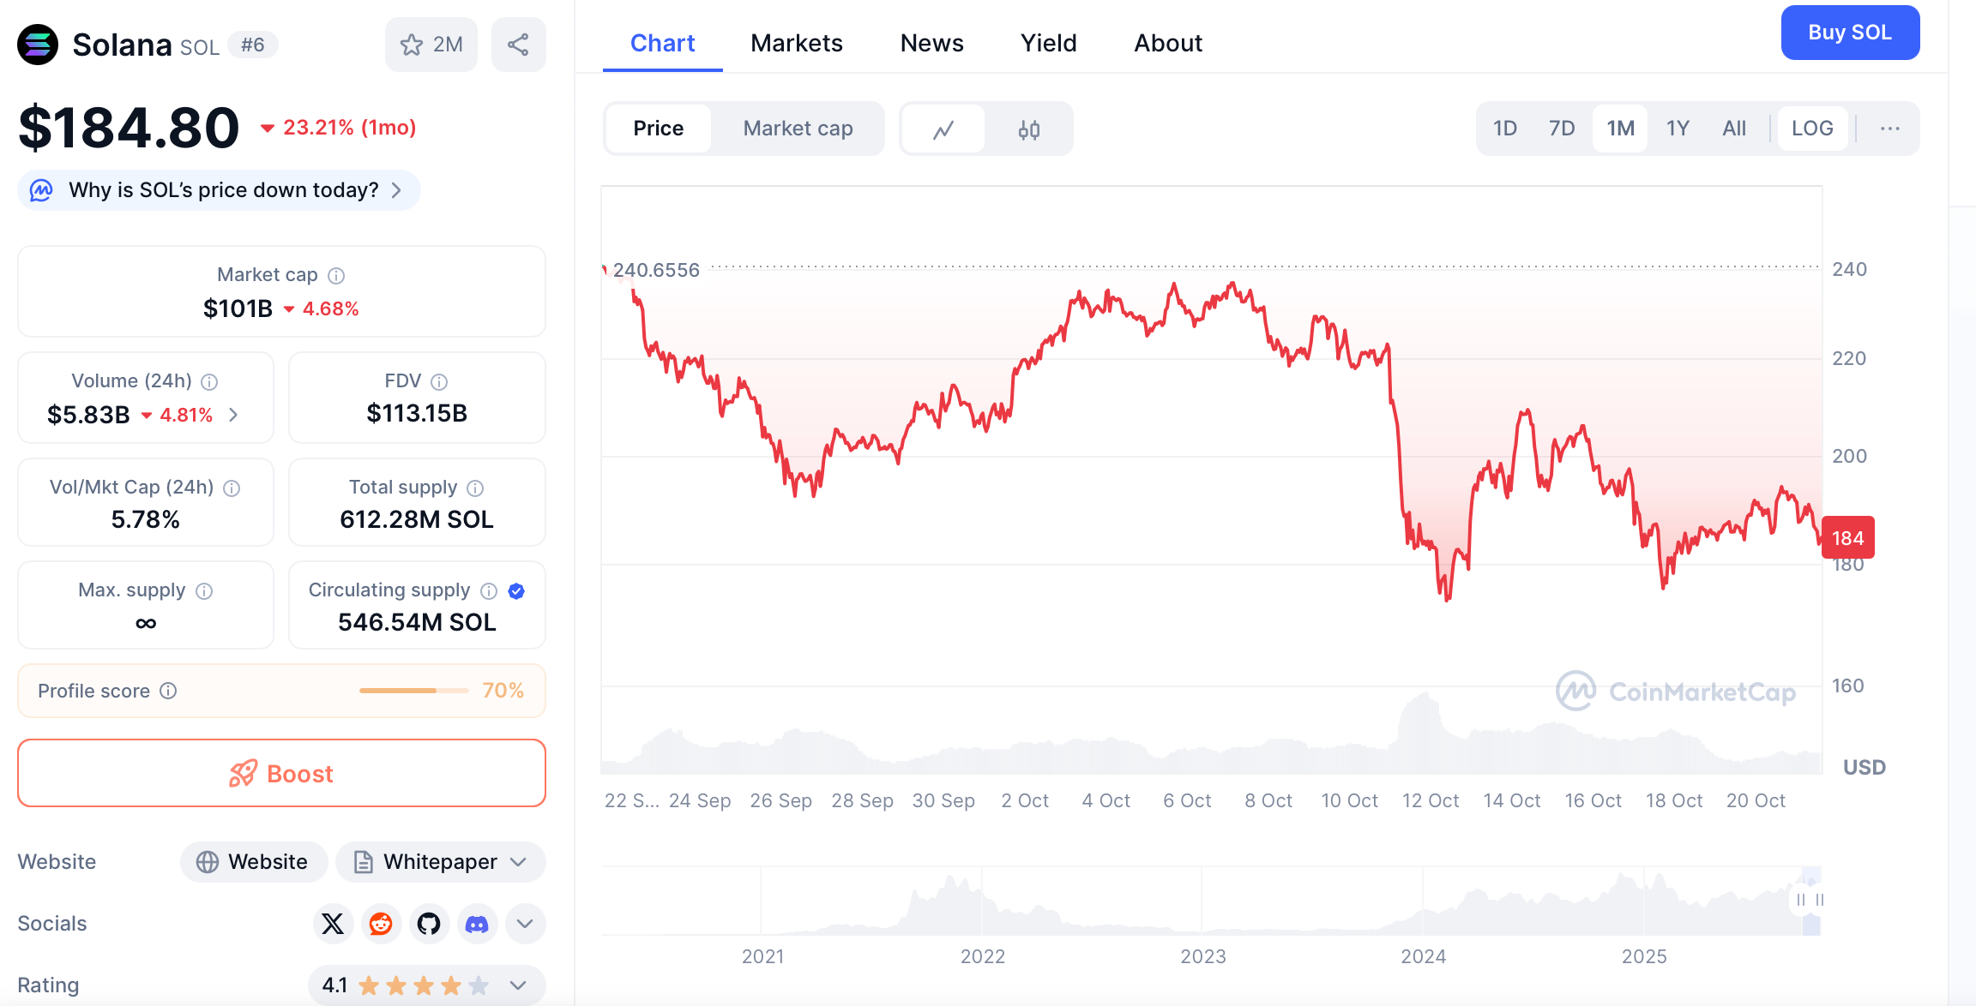Expand the Socials list chevron

(526, 924)
